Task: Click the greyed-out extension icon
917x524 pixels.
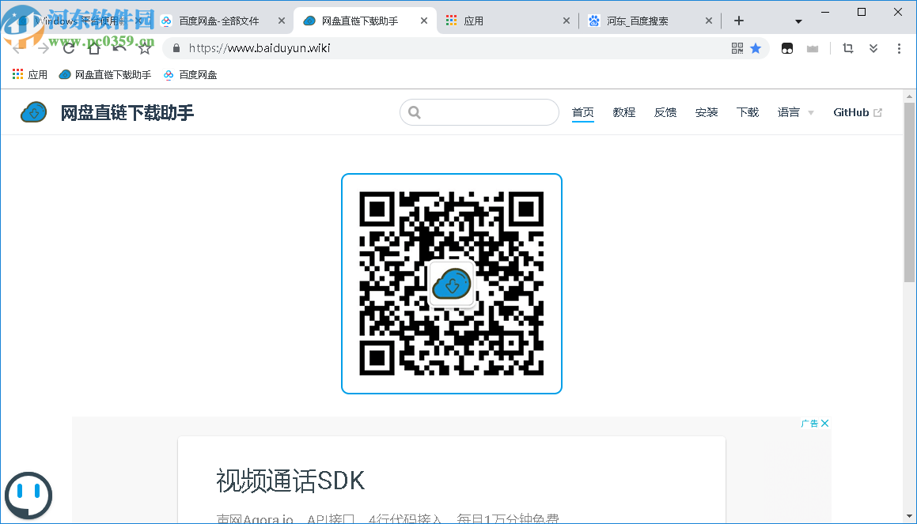Action: coord(813,48)
